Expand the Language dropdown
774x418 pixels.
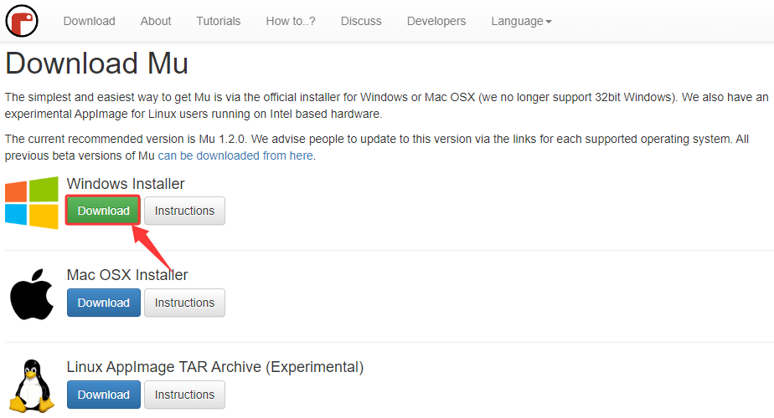pos(521,21)
